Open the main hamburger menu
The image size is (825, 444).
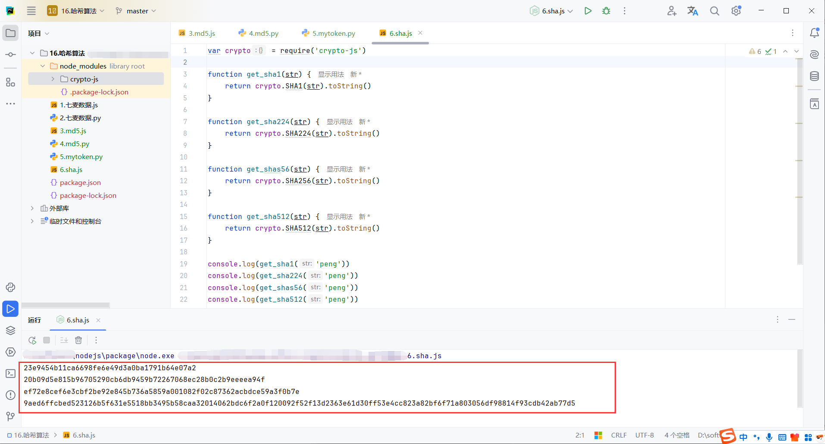(x=31, y=11)
